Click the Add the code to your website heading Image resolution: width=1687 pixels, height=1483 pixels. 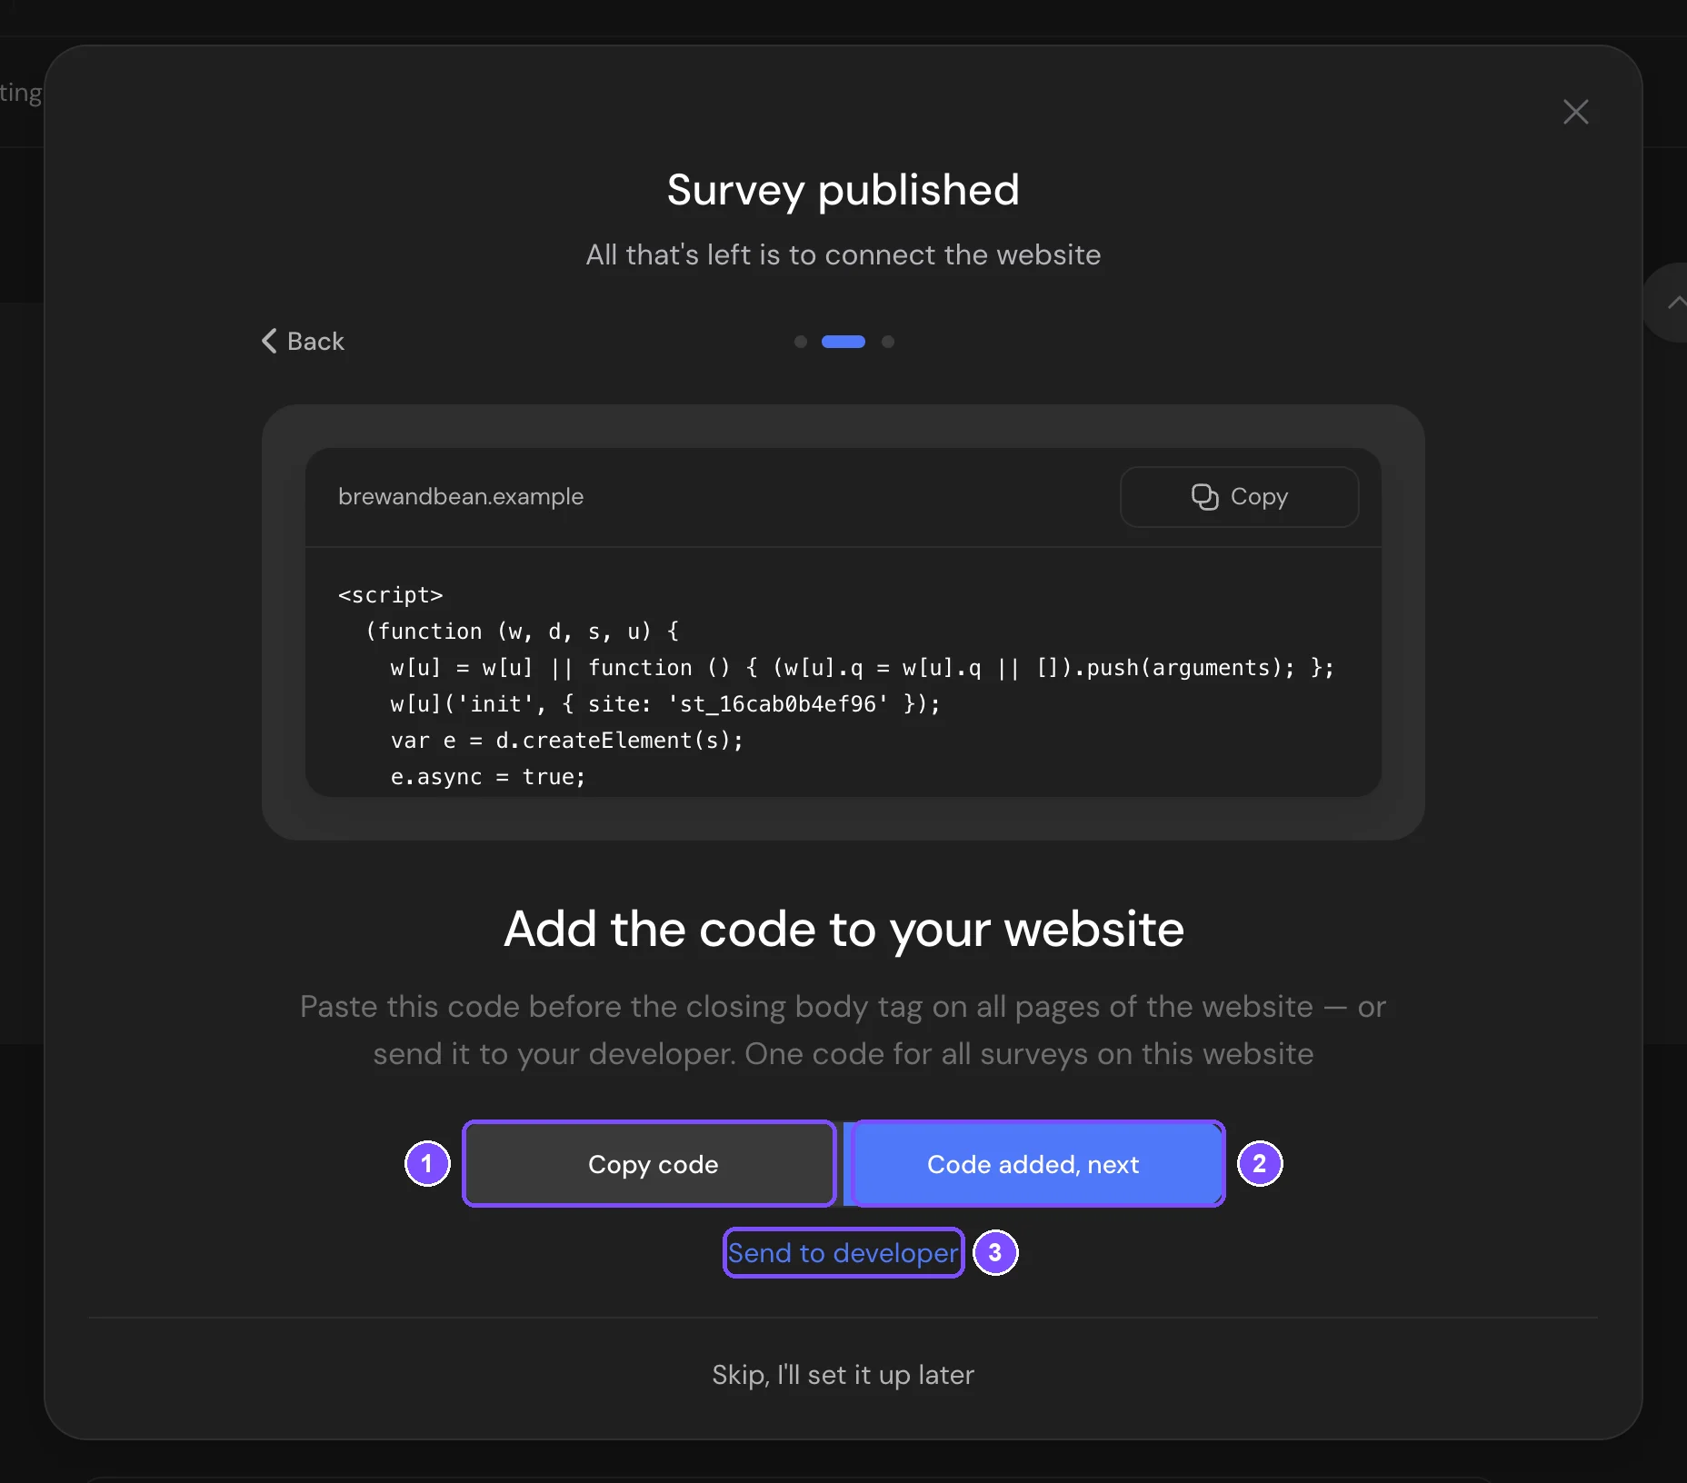coord(843,930)
